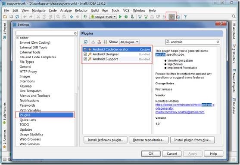240x165 pixels.
Task: Open the github codegenerator link
Action: point(185,107)
